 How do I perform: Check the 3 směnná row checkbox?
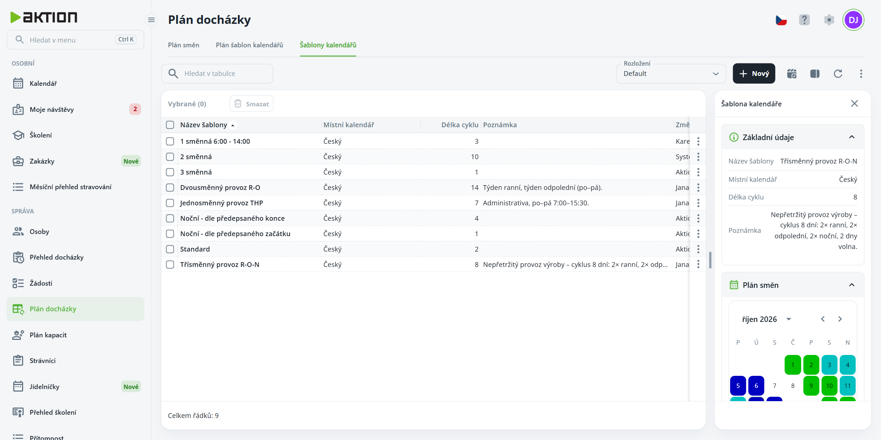pyautogui.click(x=170, y=172)
